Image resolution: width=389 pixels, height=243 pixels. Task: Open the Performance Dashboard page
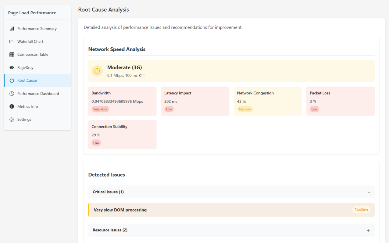click(38, 94)
